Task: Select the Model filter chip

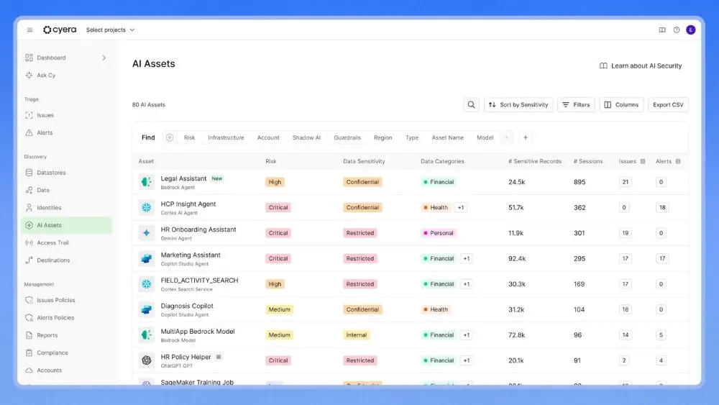Action: tap(485, 137)
